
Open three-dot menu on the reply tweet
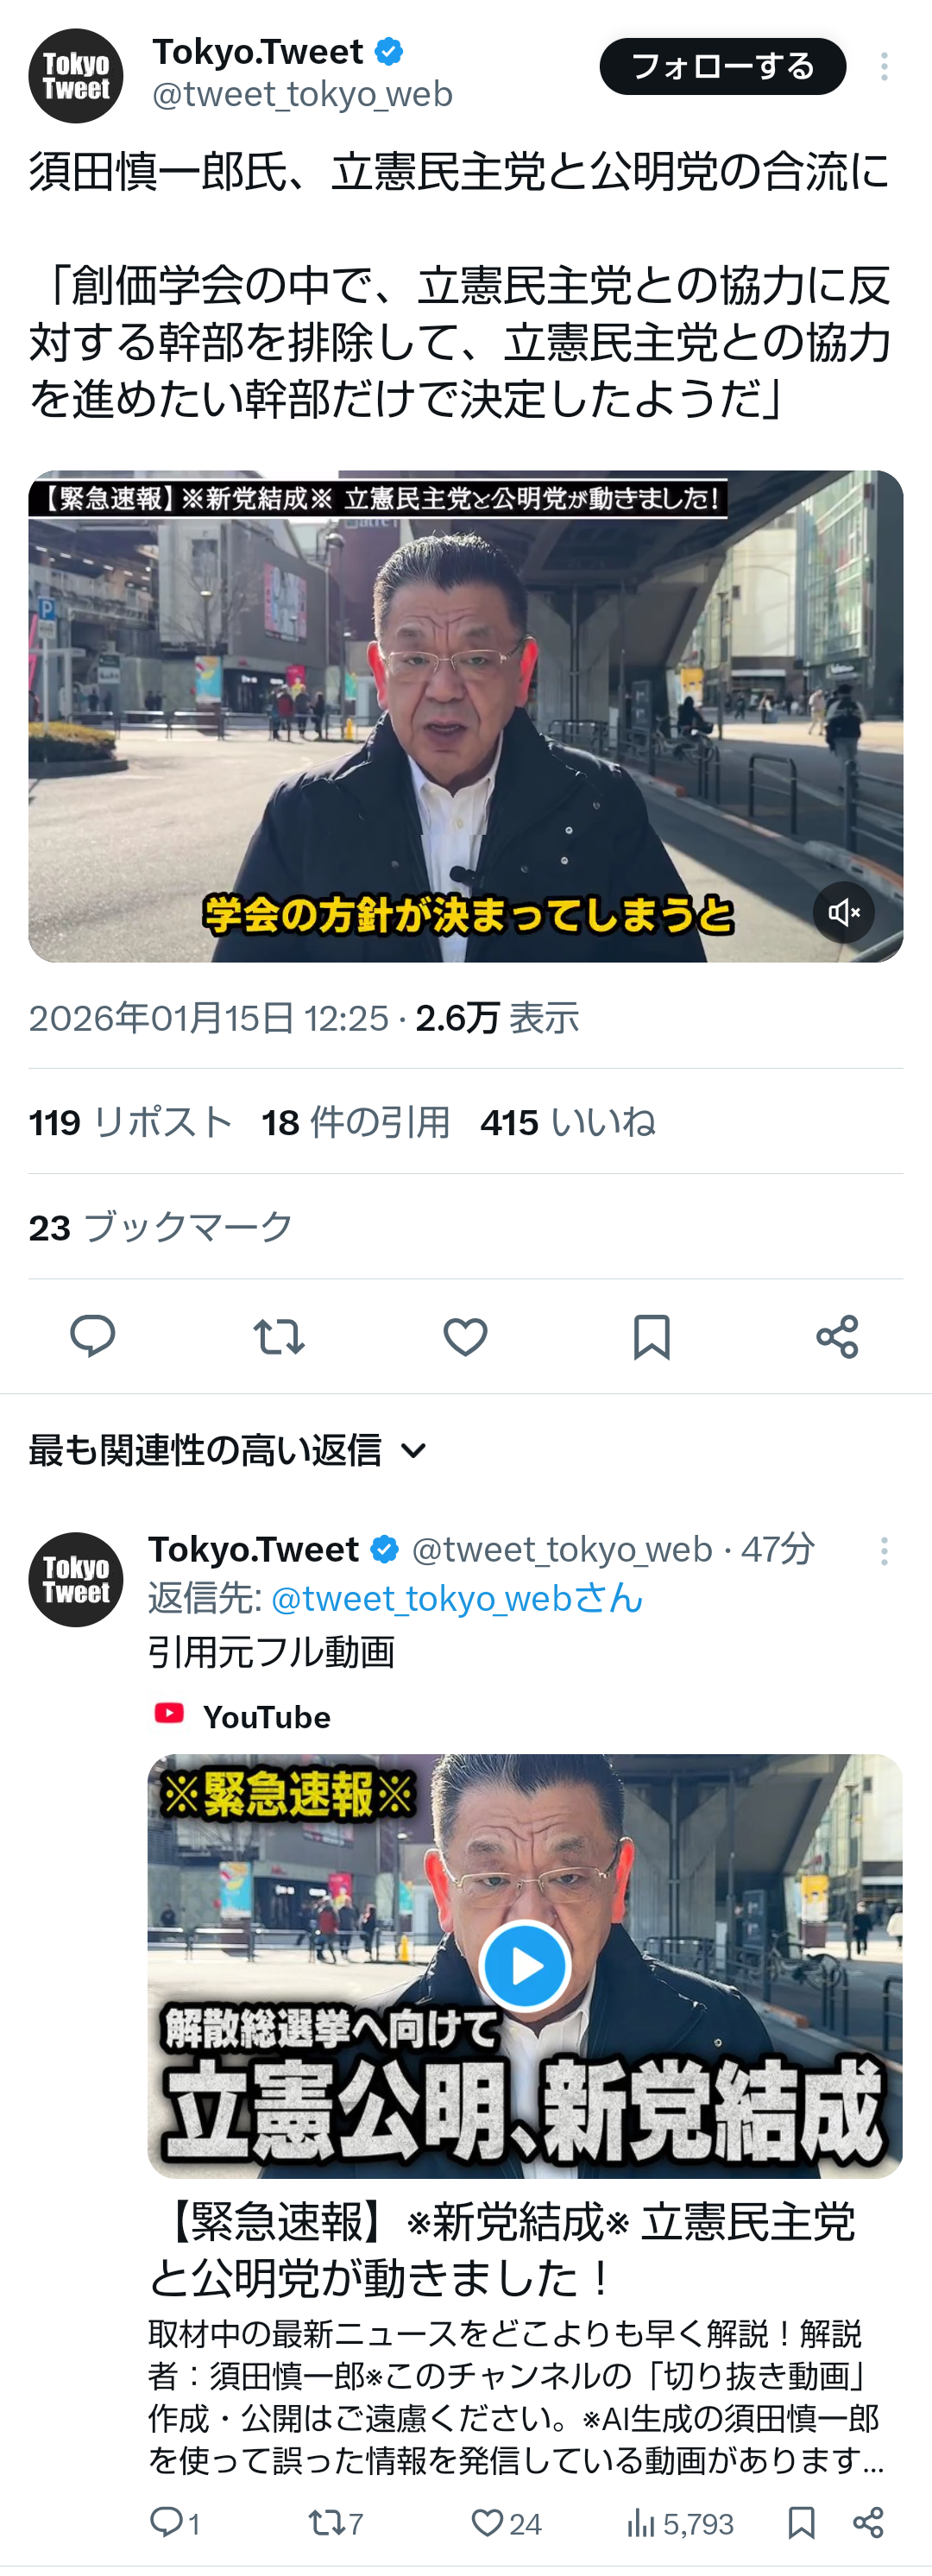(x=884, y=1551)
